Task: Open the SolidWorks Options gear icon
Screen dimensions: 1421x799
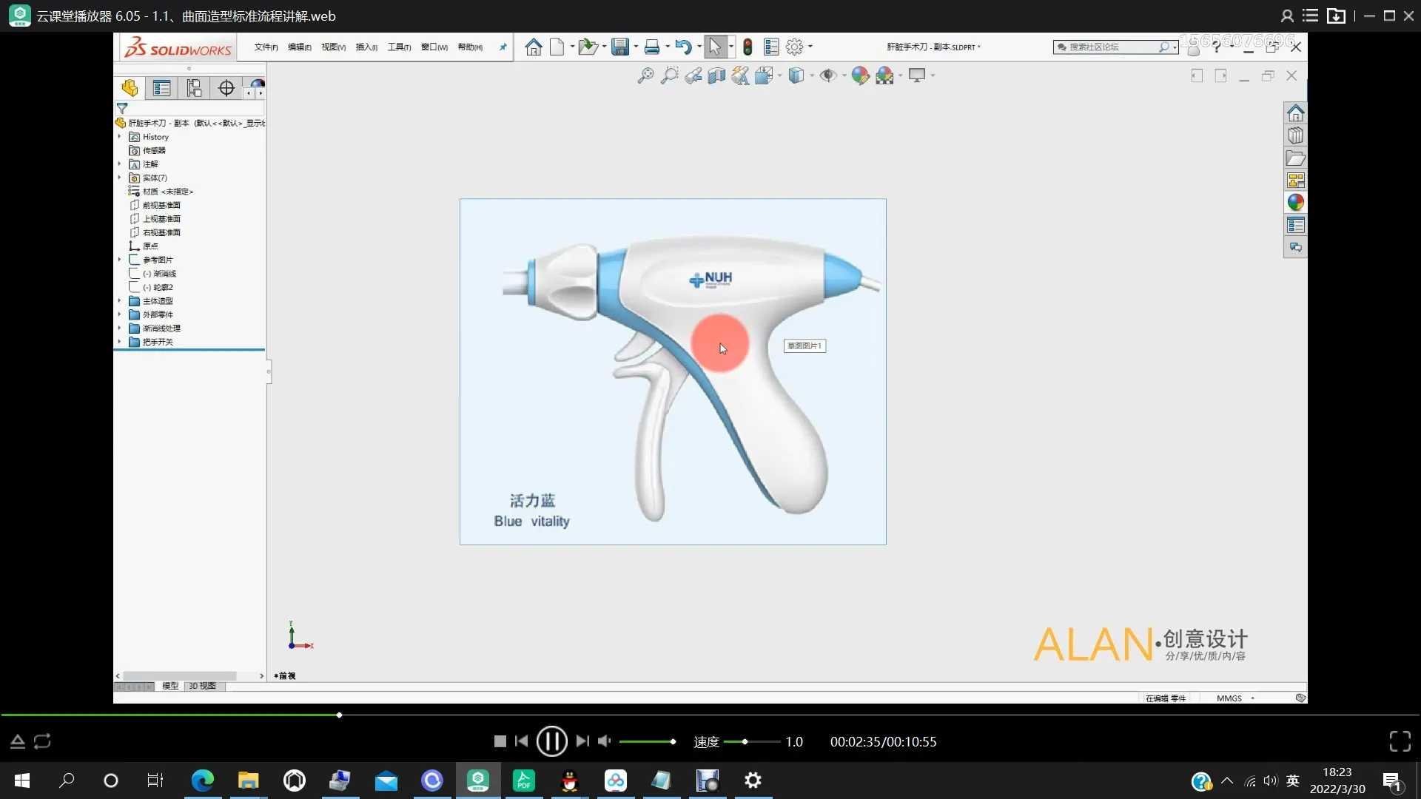Action: 794,47
